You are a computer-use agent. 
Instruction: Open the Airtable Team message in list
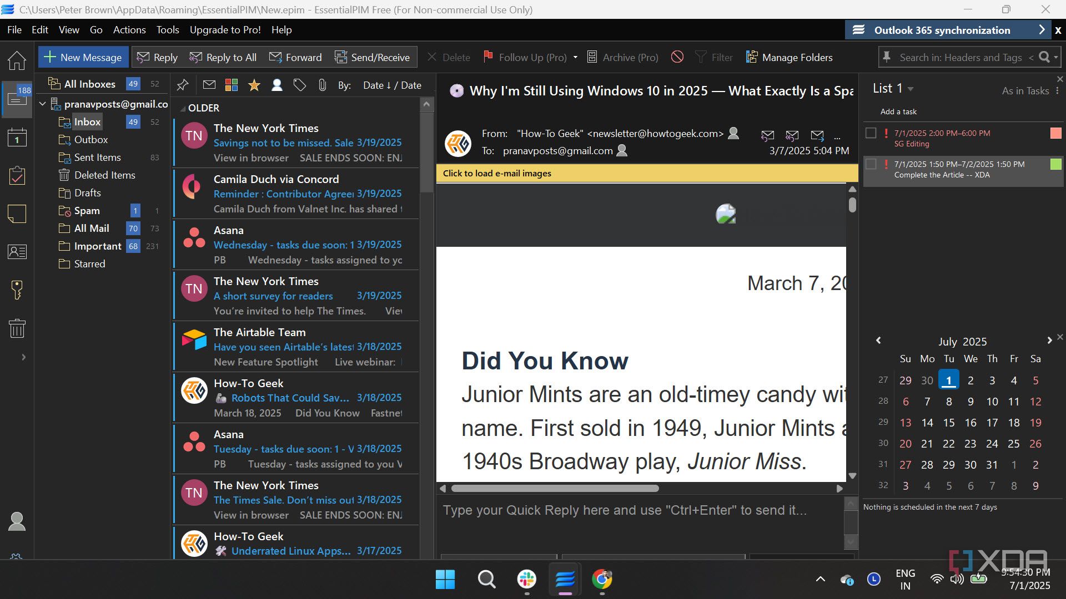[x=296, y=347]
